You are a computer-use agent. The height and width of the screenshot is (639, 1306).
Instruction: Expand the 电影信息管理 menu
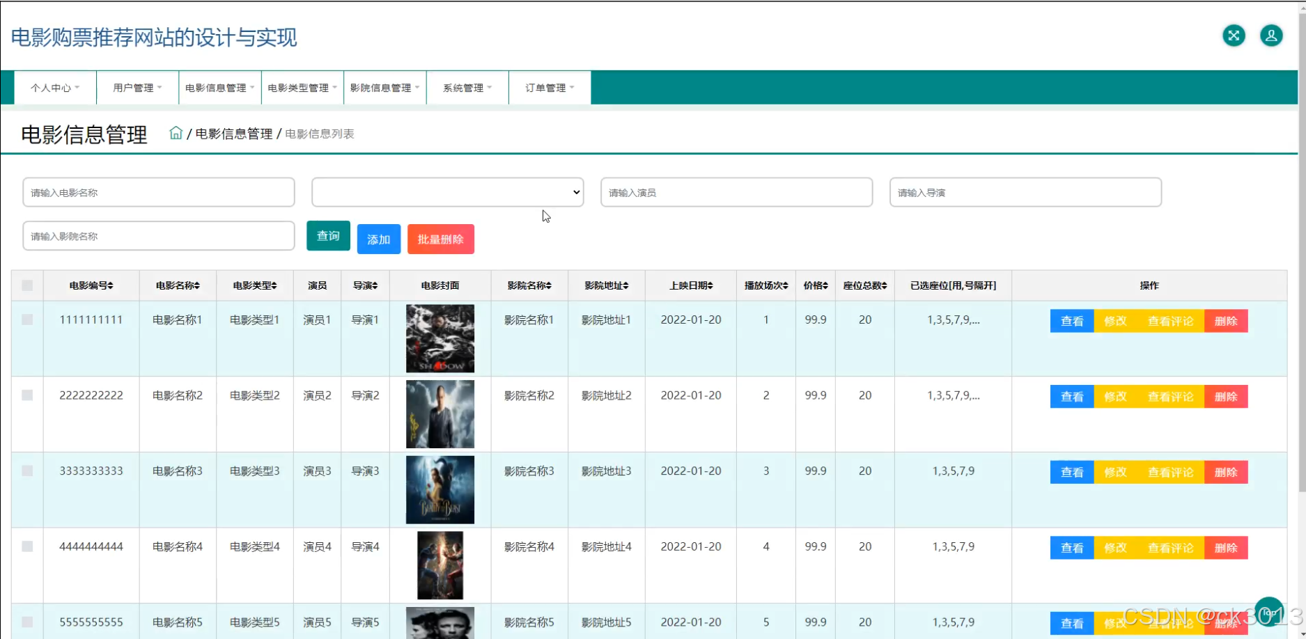(219, 88)
